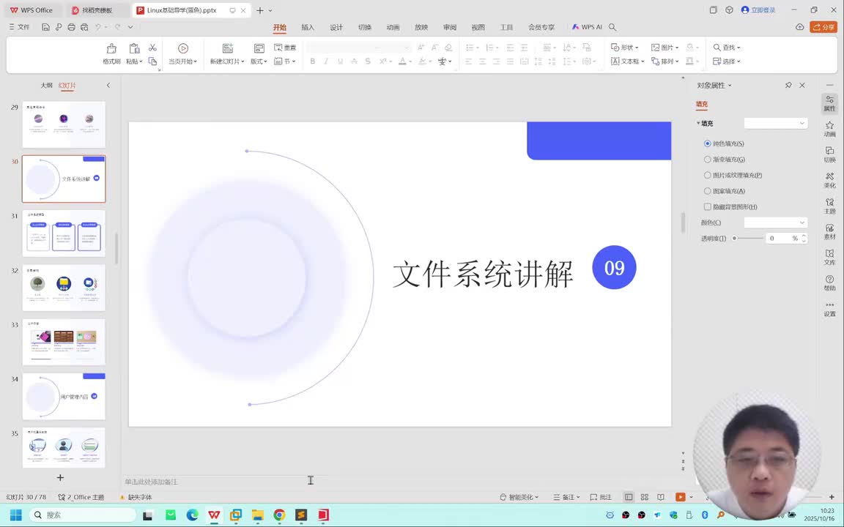Select Pattern fill (图案填充) radio button
The width and height of the screenshot is (844, 527).
click(x=707, y=191)
